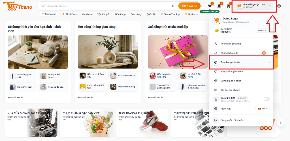Click the TÌM NGAY search button

point(189,6)
